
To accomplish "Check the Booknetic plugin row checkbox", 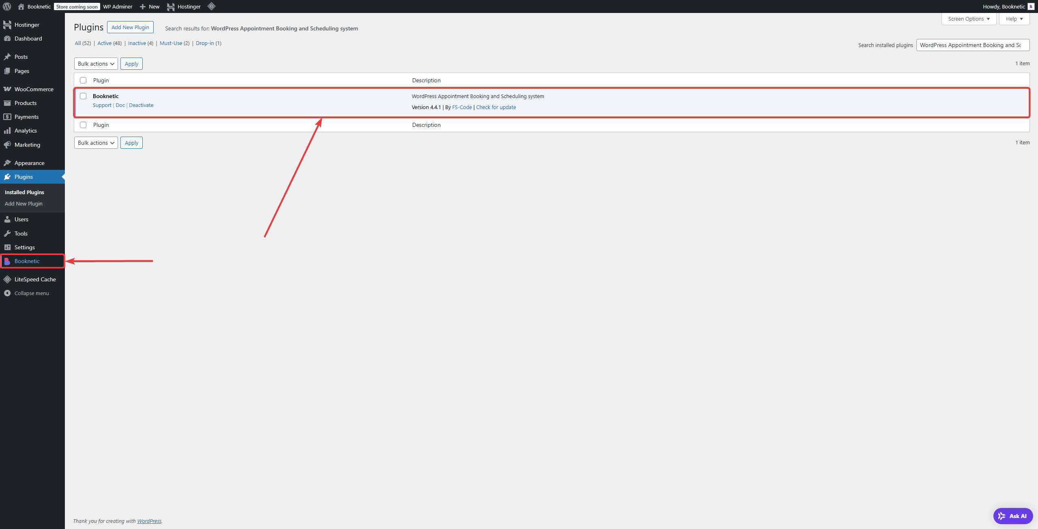I will click(x=83, y=96).
